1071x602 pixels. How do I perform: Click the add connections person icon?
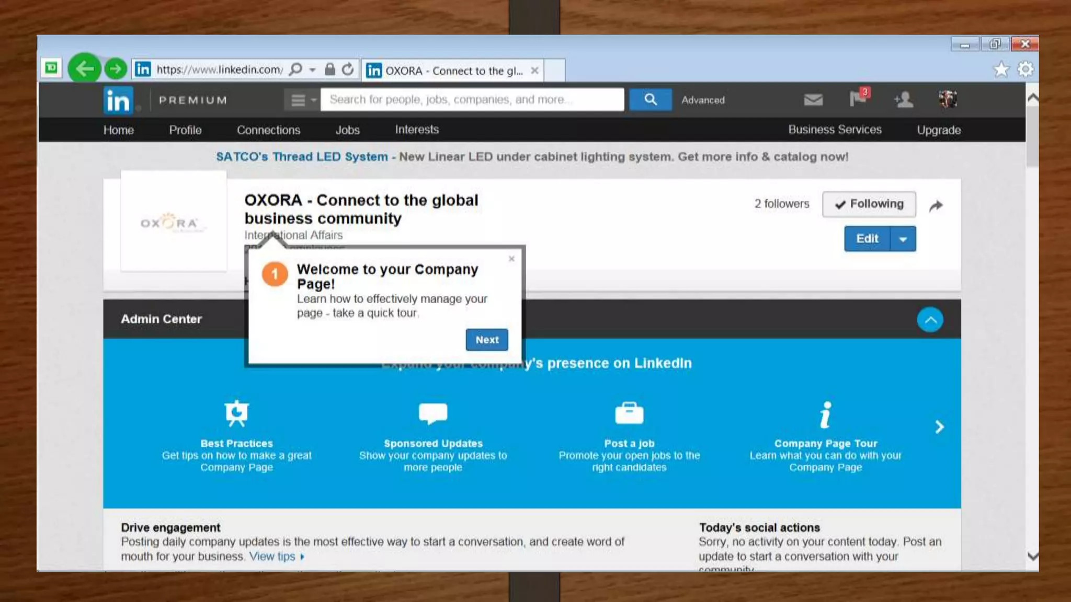click(x=903, y=99)
